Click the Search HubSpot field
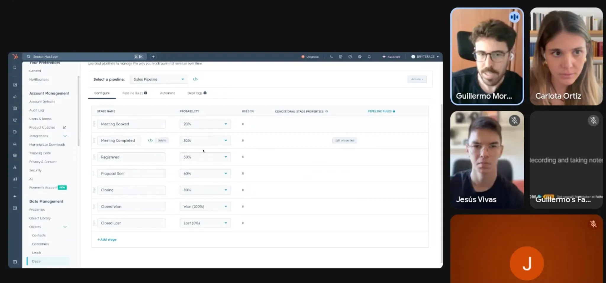This screenshot has width=606, height=283. [x=85, y=57]
